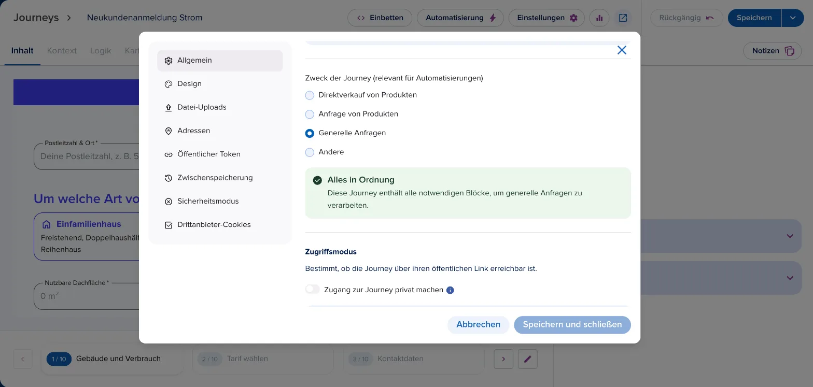
Task: Go to previous step arrow
Action: (x=23, y=359)
